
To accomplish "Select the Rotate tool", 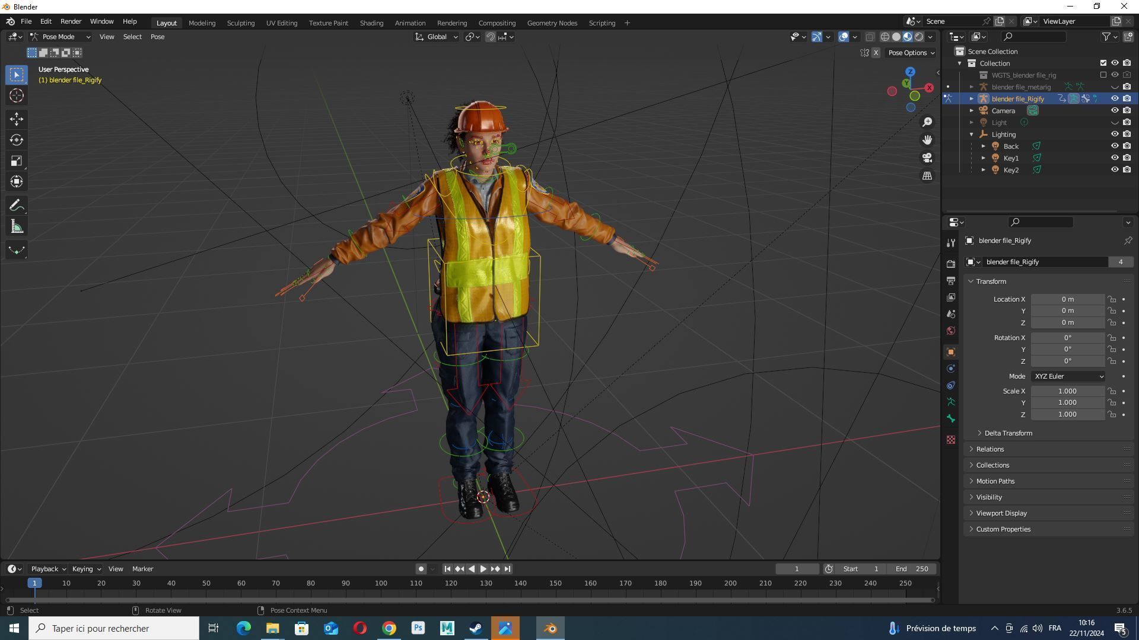I will pyautogui.click(x=17, y=140).
